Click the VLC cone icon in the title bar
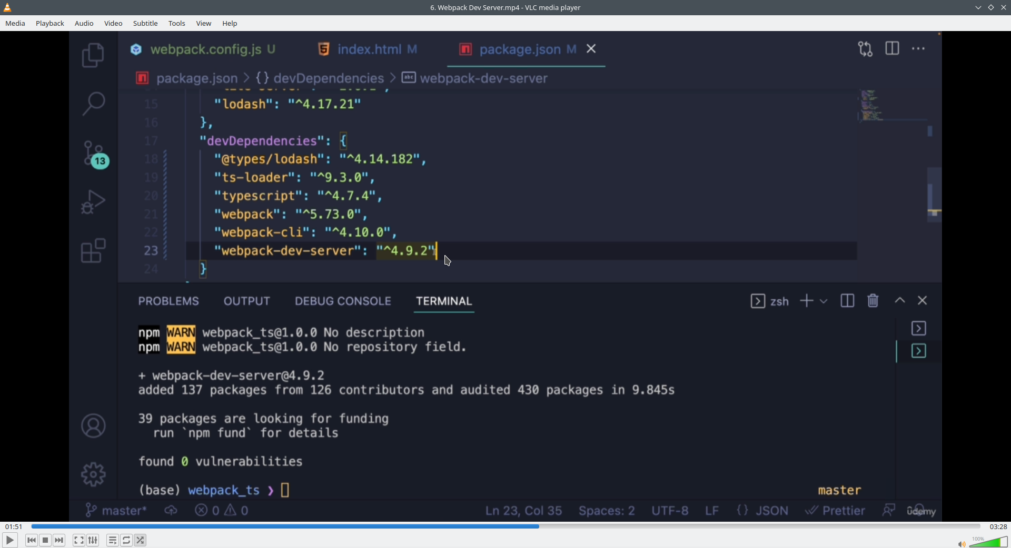 click(x=7, y=7)
